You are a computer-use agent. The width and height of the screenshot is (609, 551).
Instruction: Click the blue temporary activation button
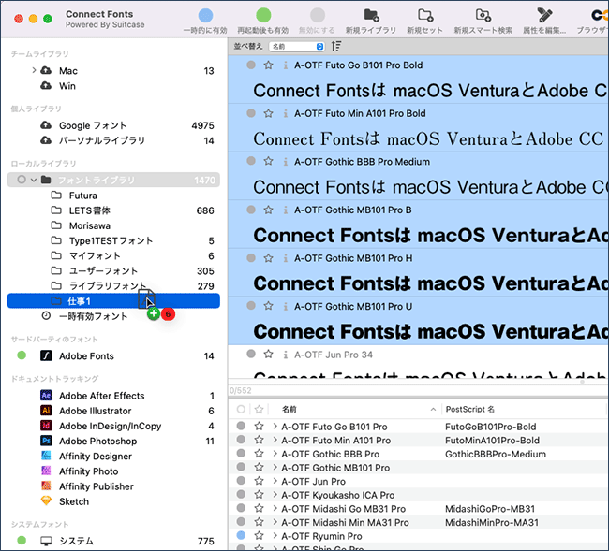click(x=205, y=16)
